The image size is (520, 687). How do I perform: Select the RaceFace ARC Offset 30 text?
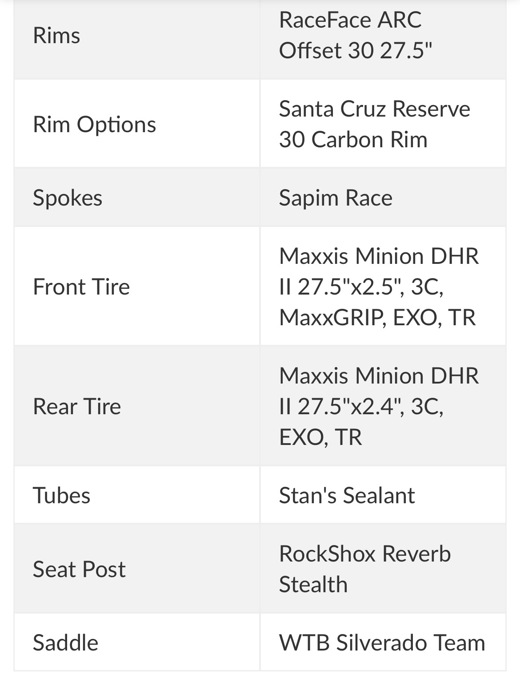[x=355, y=35]
